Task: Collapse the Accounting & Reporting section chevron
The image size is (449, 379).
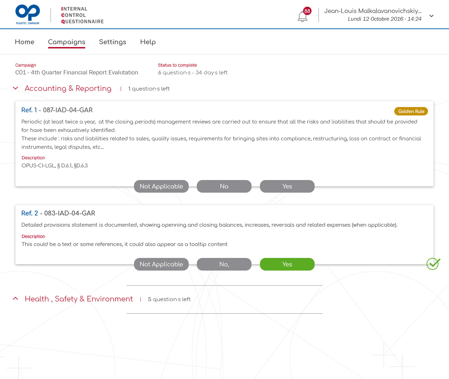Action: pyautogui.click(x=15, y=88)
